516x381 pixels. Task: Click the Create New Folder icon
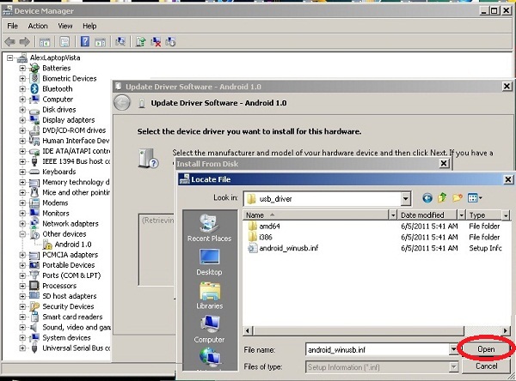(x=458, y=197)
